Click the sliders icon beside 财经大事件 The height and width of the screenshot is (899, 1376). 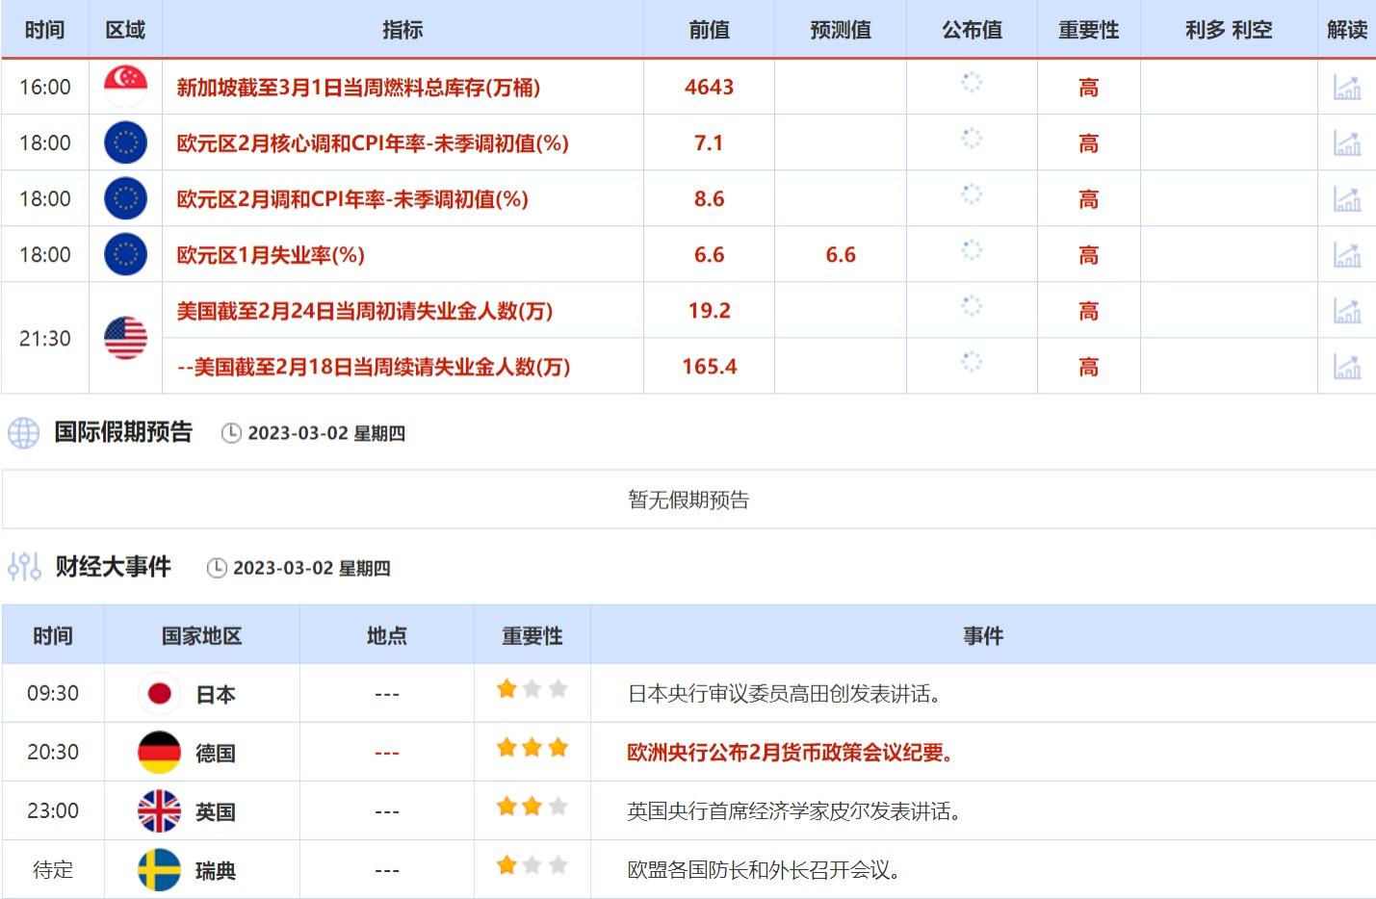24,567
